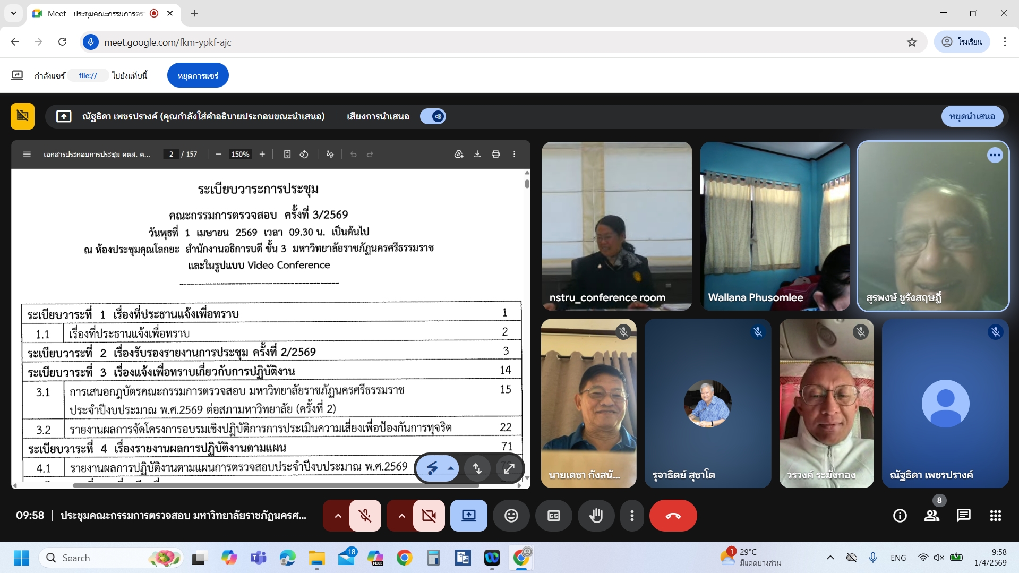
Task: Toggle the presentation audio switch
Action: pyautogui.click(x=433, y=116)
